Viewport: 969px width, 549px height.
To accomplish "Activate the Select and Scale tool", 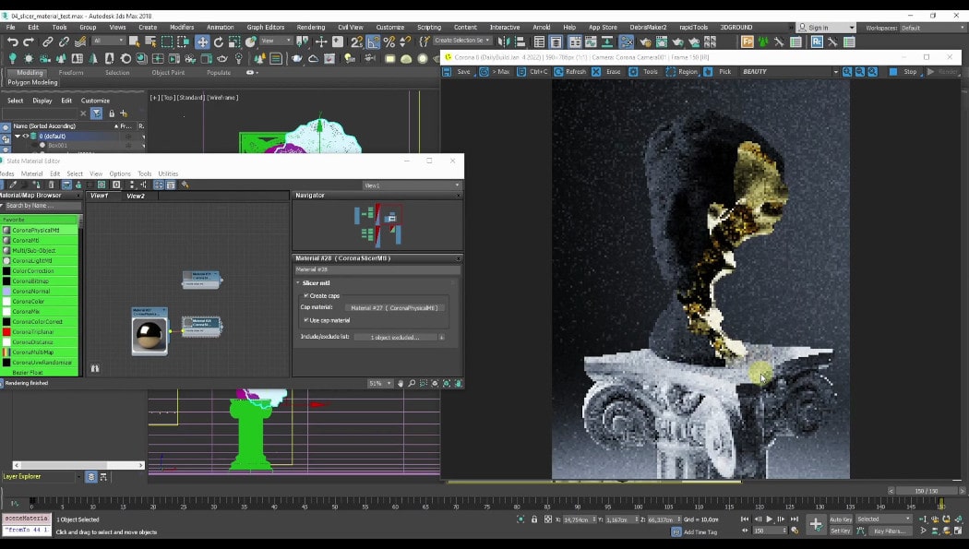I will (x=234, y=42).
